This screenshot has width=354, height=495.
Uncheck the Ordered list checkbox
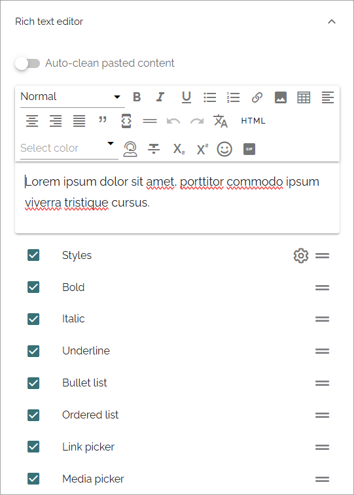click(x=33, y=415)
